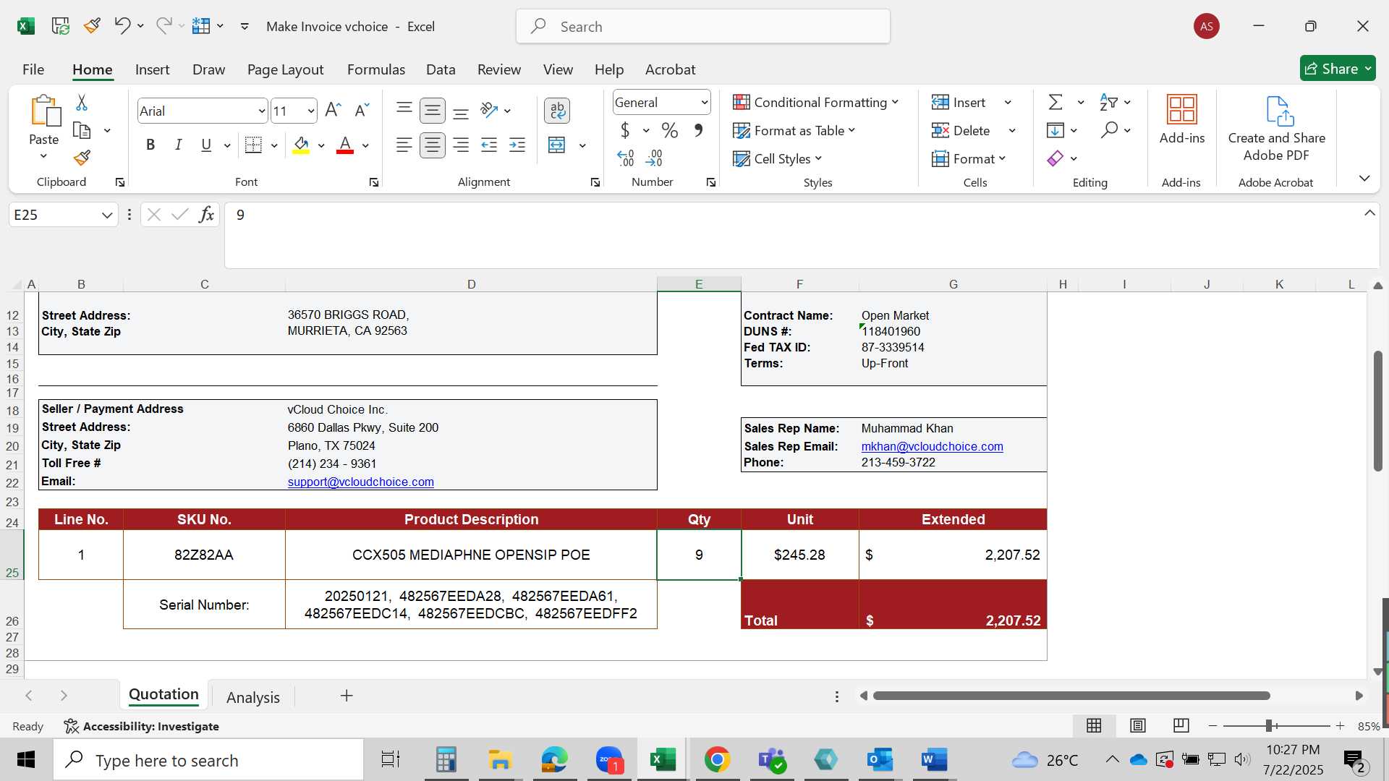This screenshot has width=1389, height=781.
Task: Click the Orientation text angle icon
Action: pyautogui.click(x=490, y=111)
